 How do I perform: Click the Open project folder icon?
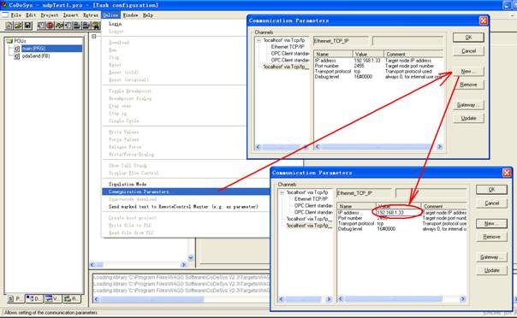18,26
